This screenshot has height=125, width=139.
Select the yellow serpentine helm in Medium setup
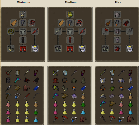pos(70,14)
